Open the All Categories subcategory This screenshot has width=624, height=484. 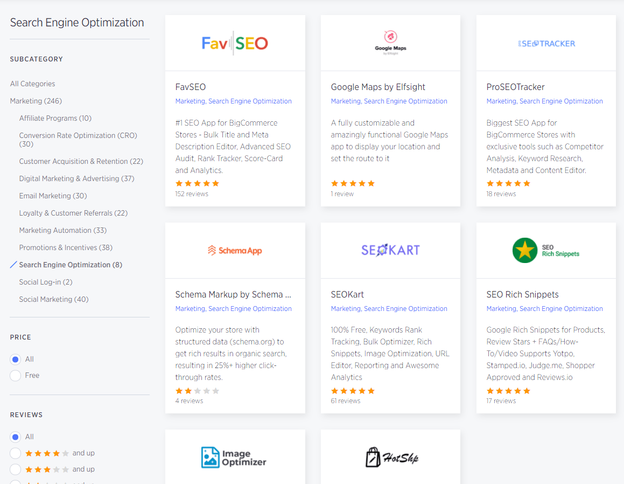[x=33, y=84]
